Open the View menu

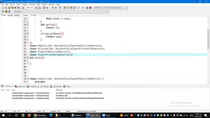coord(18,5)
